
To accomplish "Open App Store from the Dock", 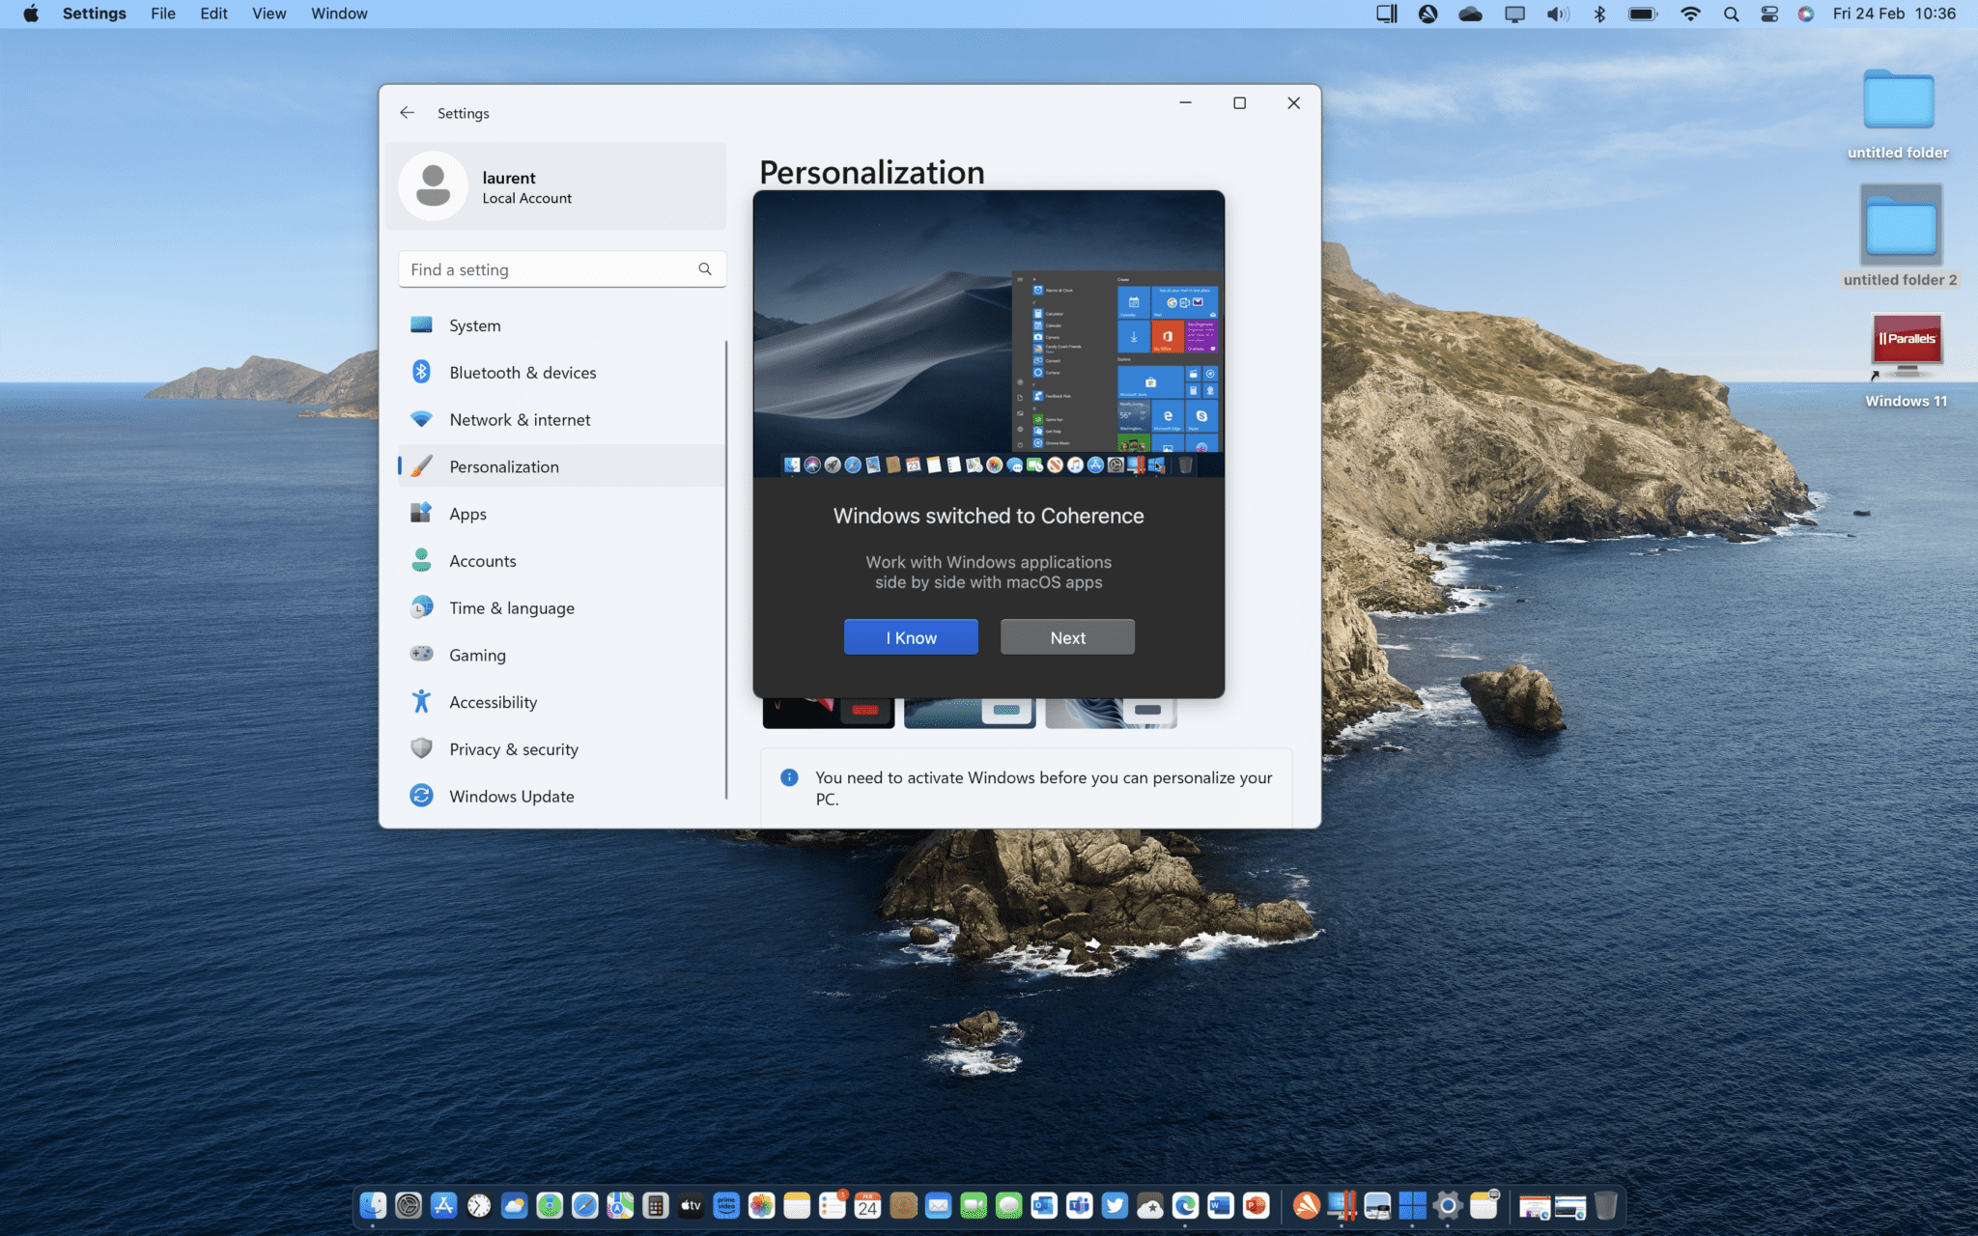I will click(443, 1205).
